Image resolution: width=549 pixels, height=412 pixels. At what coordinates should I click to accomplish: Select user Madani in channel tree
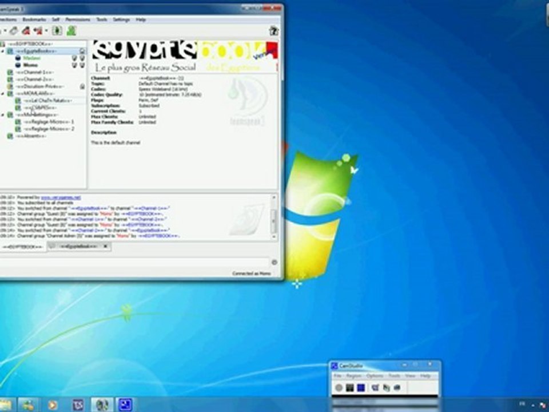[31, 58]
